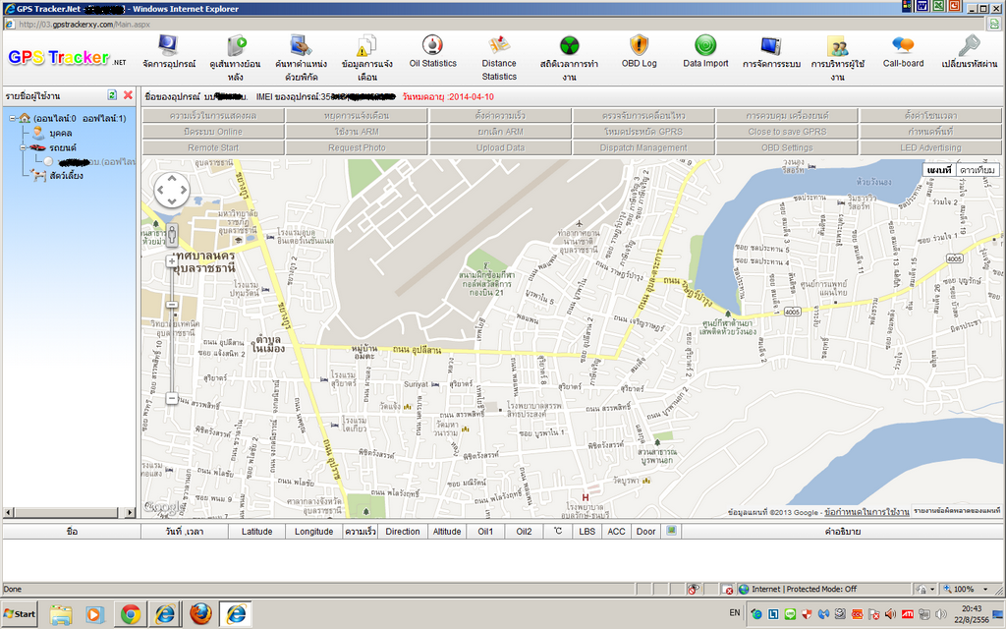Click the Longitude column header
This screenshot has height=629, width=1006.
pyautogui.click(x=313, y=532)
